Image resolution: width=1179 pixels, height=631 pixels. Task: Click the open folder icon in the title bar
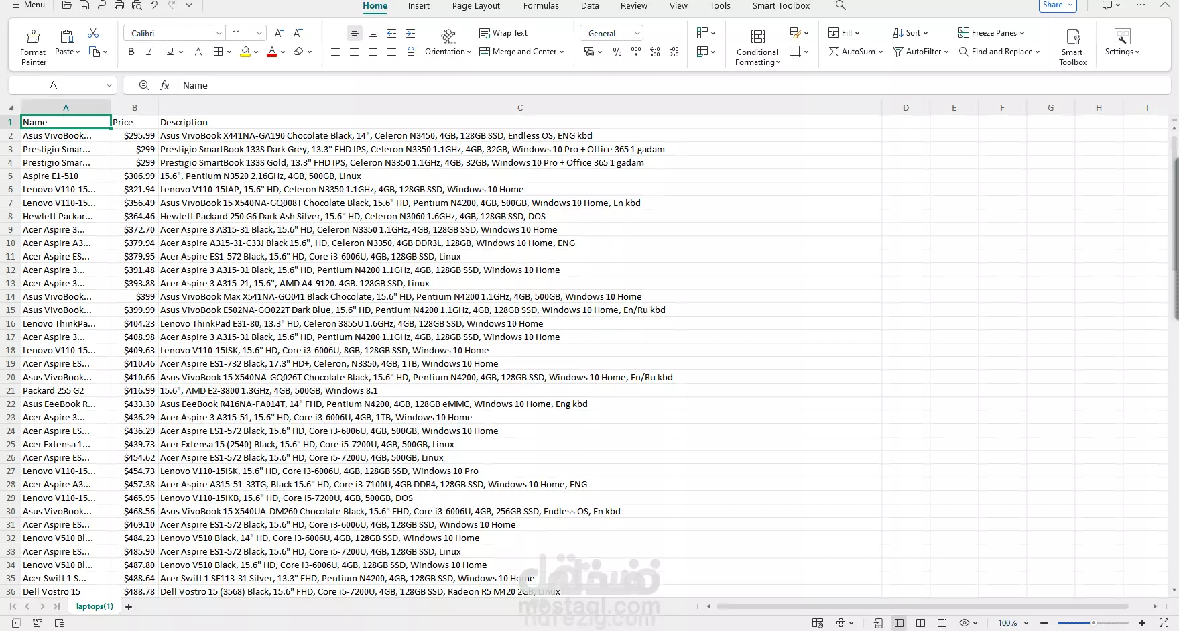pyautogui.click(x=67, y=5)
